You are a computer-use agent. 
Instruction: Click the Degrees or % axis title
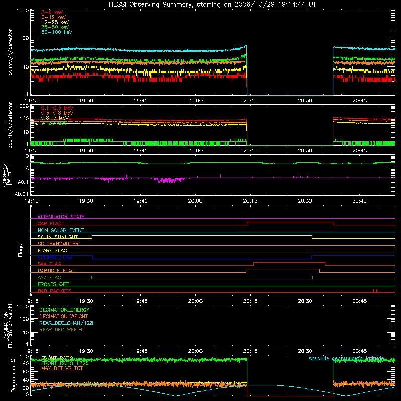13,375
